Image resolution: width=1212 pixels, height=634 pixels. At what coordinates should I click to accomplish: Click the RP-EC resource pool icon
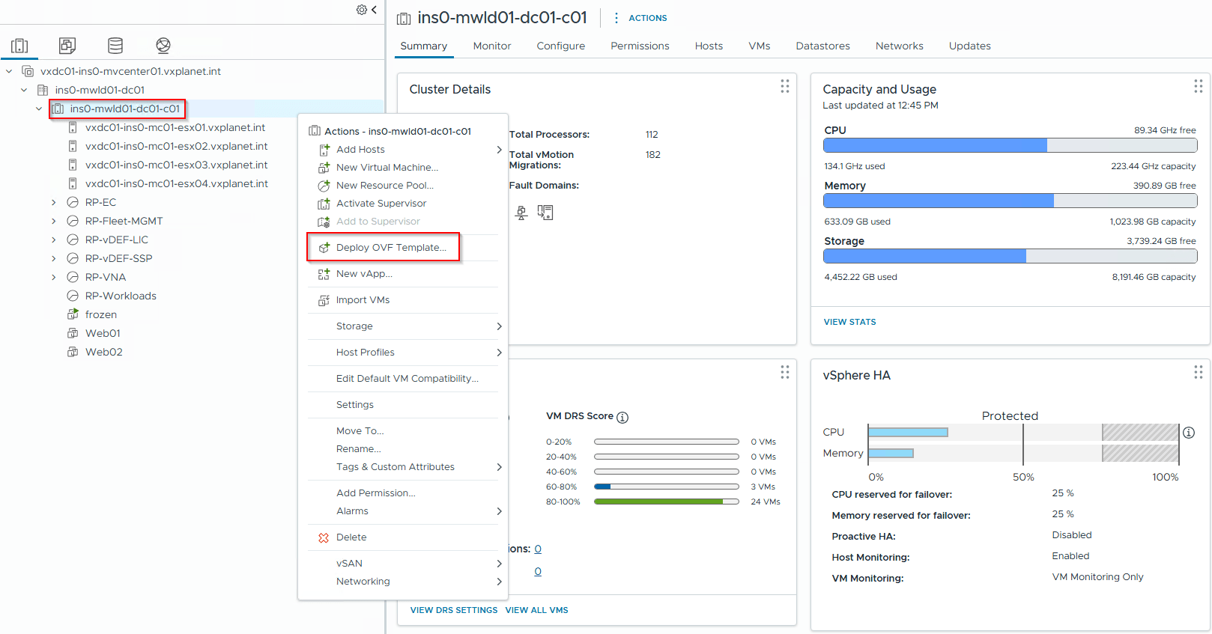(x=73, y=202)
